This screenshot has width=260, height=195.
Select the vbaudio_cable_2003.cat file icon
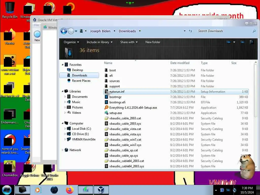(106, 118)
